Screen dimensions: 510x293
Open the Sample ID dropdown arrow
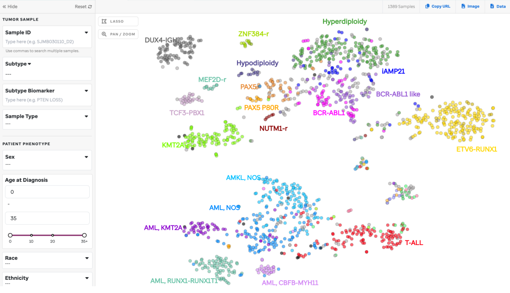click(x=86, y=32)
